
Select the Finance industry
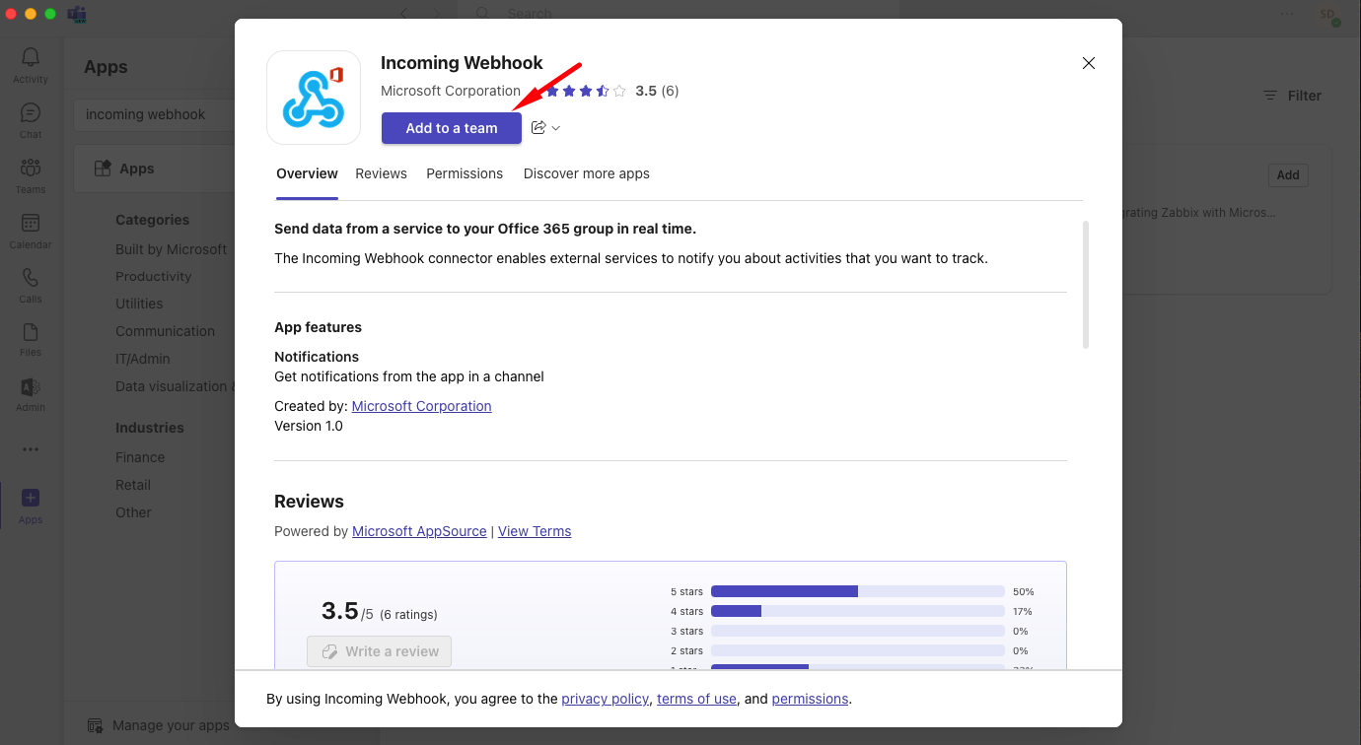(x=140, y=457)
